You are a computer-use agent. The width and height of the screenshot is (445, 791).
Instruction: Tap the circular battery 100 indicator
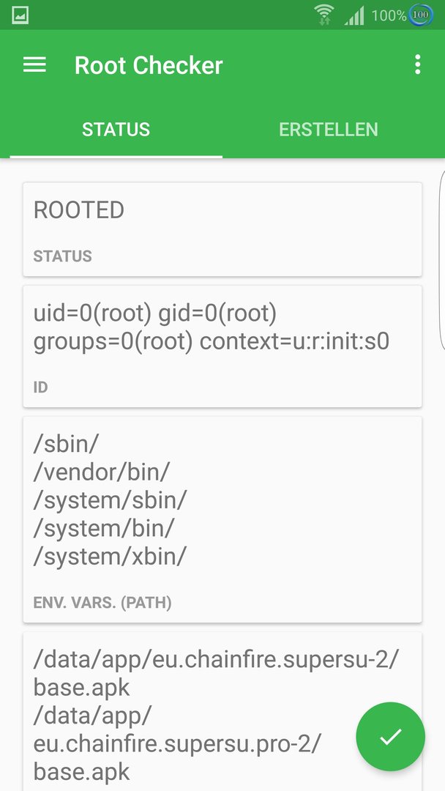point(420,15)
